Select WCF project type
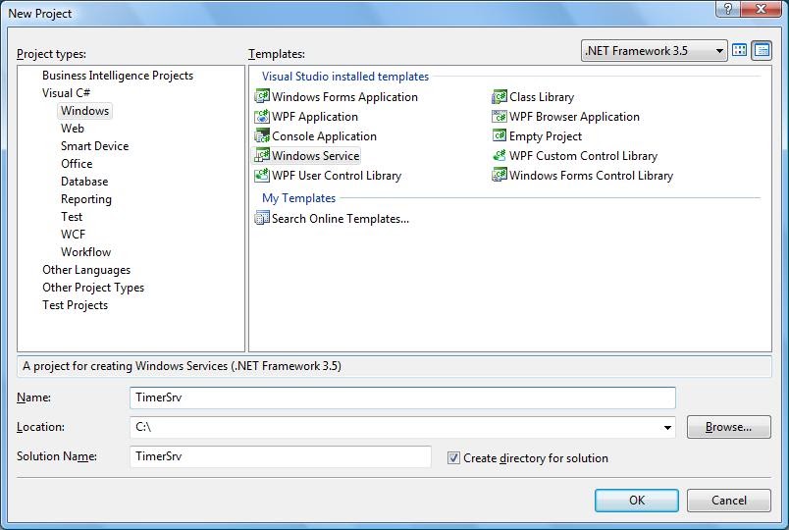The height and width of the screenshot is (530, 789). [73, 235]
